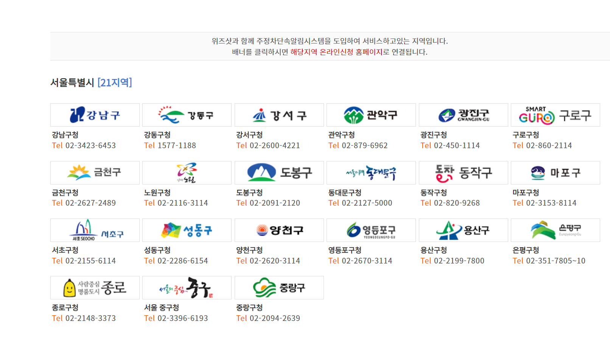Viewport: 610px width, 344px height.
Task: Click the 강동구 logo image
Action: pyautogui.click(x=187, y=115)
